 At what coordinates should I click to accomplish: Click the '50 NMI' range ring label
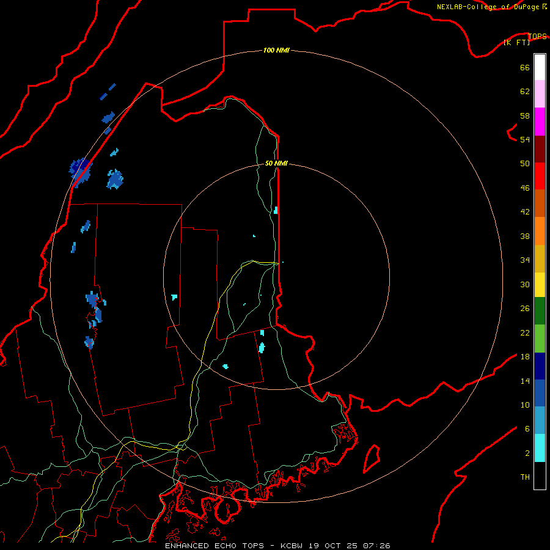(x=276, y=163)
